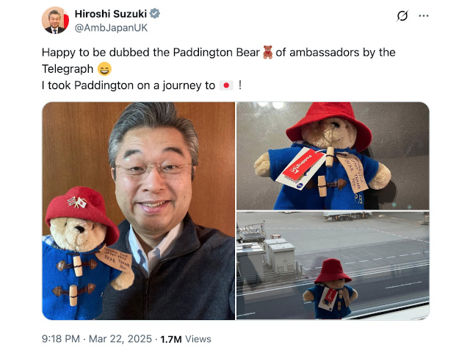
Task: Open the Grok slashed-circle icon
Action: click(402, 15)
